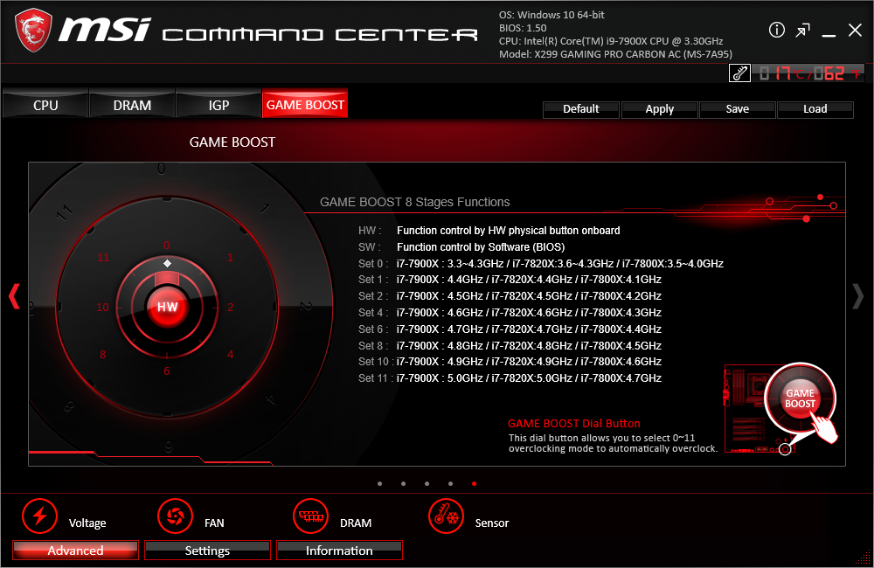This screenshot has width=874, height=568.
Task: Click the GAME BOOST dial button illustration
Action: pyautogui.click(x=800, y=398)
